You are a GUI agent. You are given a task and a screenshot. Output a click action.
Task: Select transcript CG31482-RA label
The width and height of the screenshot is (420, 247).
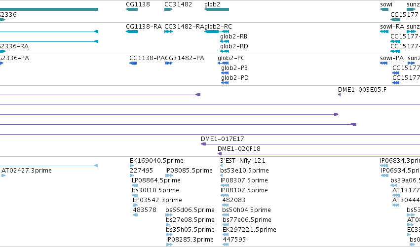tap(184, 27)
